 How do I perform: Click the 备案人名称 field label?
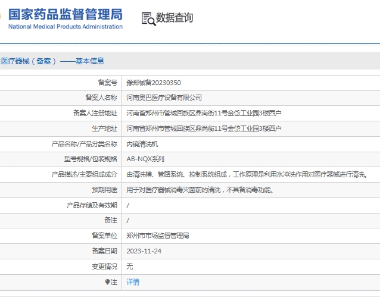(x=101, y=98)
